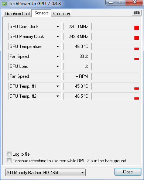Viewport: 144px width, 180px height.
Task: Open the GPU Temp. #1 dropdown
Action: [58, 86]
